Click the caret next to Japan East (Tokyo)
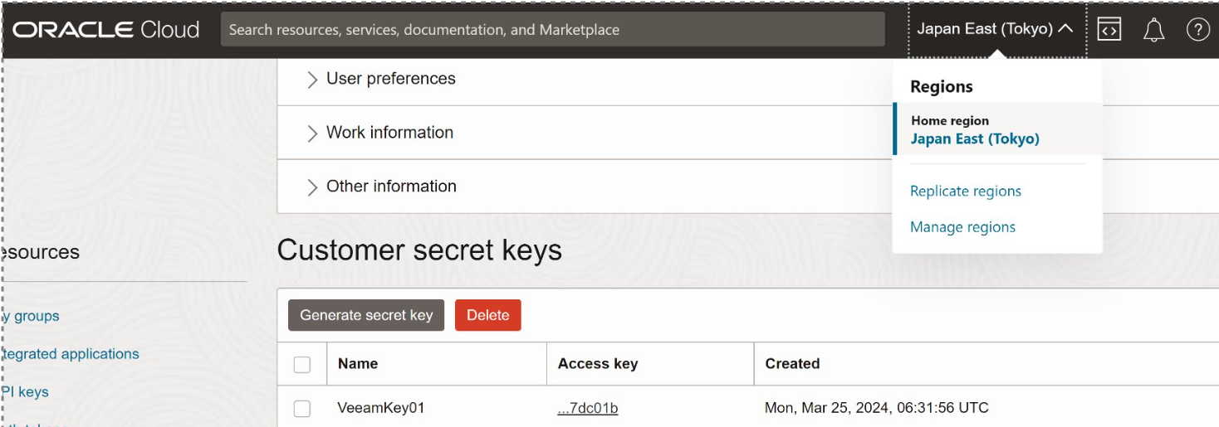 1065,29
